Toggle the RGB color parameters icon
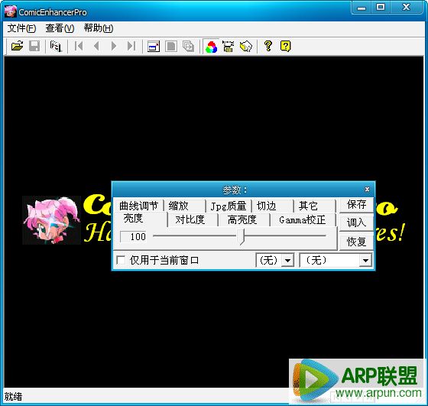This screenshot has height=406, width=428. 212,47
